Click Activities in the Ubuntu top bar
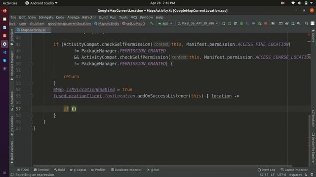This screenshot has width=316, height=177. tap(10, 3)
